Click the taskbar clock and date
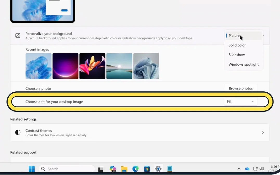 (273, 169)
